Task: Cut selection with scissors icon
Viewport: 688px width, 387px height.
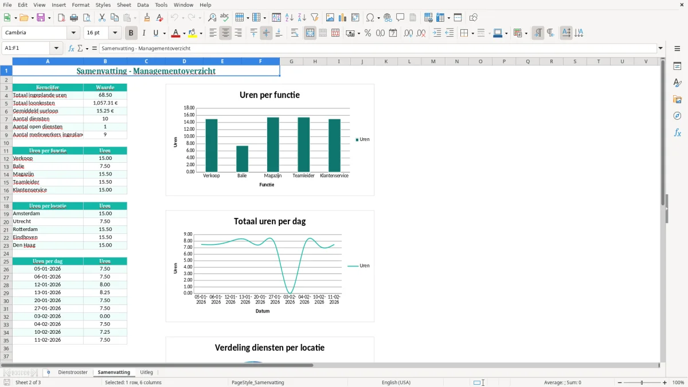Action: pos(102,18)
